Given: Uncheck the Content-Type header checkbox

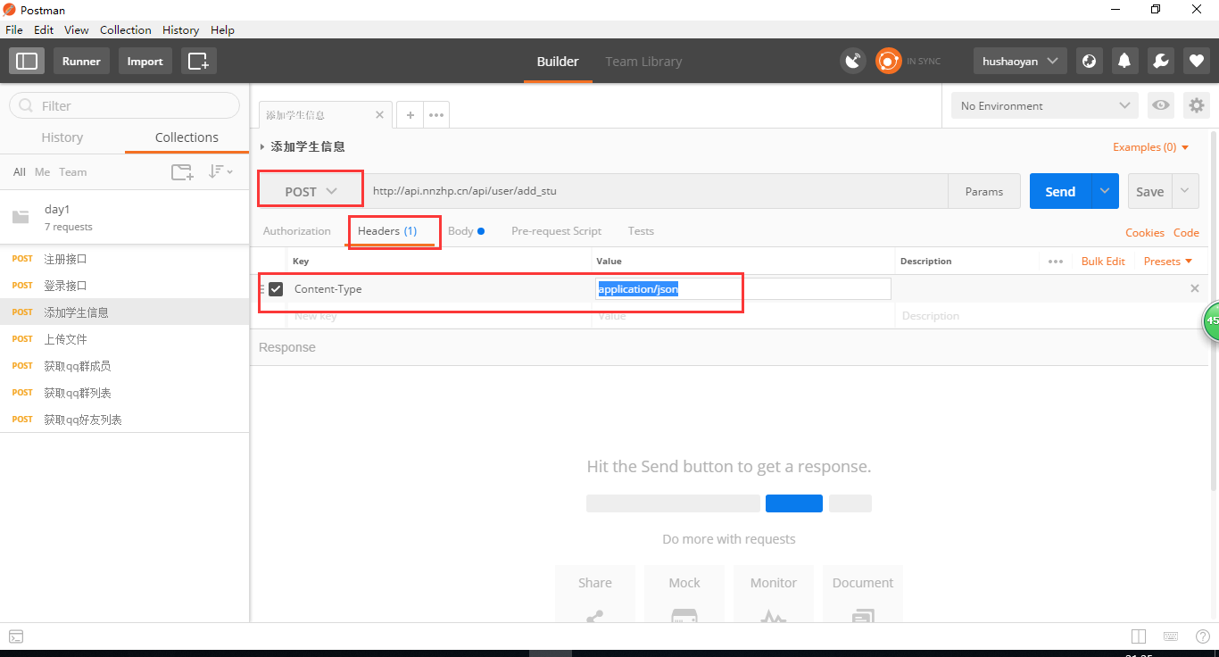Looking at the screenshot, I should [276, 288].
